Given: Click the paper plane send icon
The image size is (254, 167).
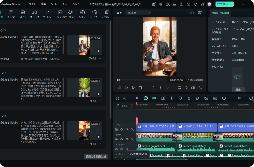Looking at the screenshot, I should tap(161, 4).
